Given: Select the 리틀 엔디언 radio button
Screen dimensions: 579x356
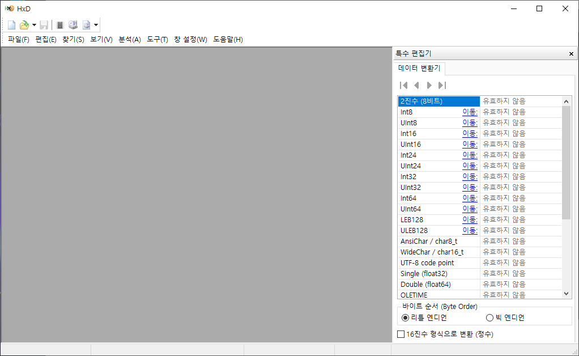Looking at the screenshot, I should coord(405,317).
